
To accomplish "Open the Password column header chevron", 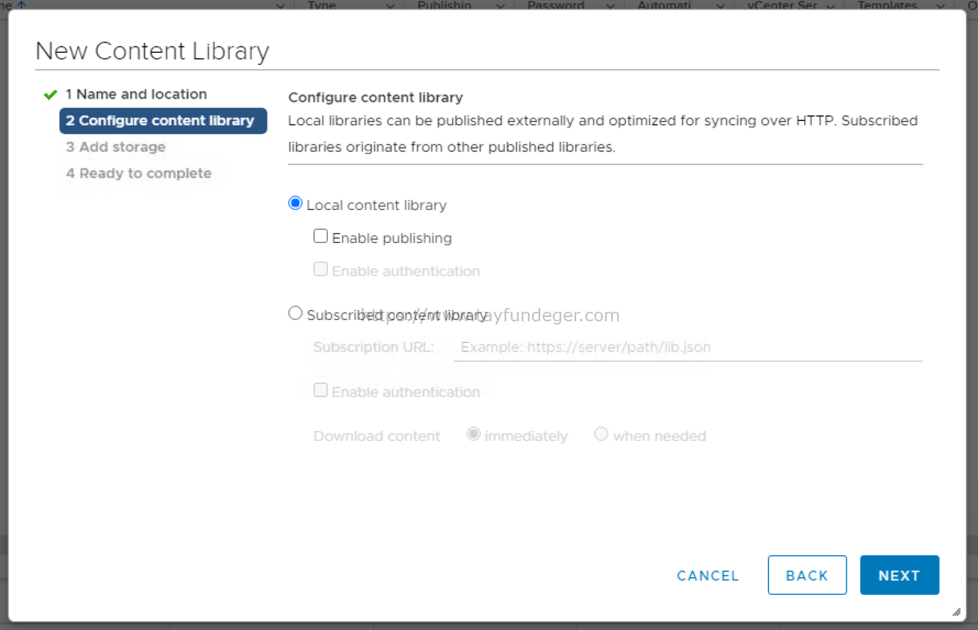I will 610,6.
